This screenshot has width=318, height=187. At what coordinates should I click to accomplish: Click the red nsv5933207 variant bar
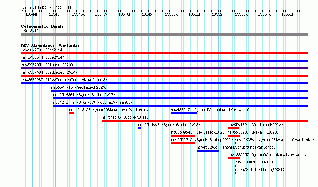[x=234, y=136]
